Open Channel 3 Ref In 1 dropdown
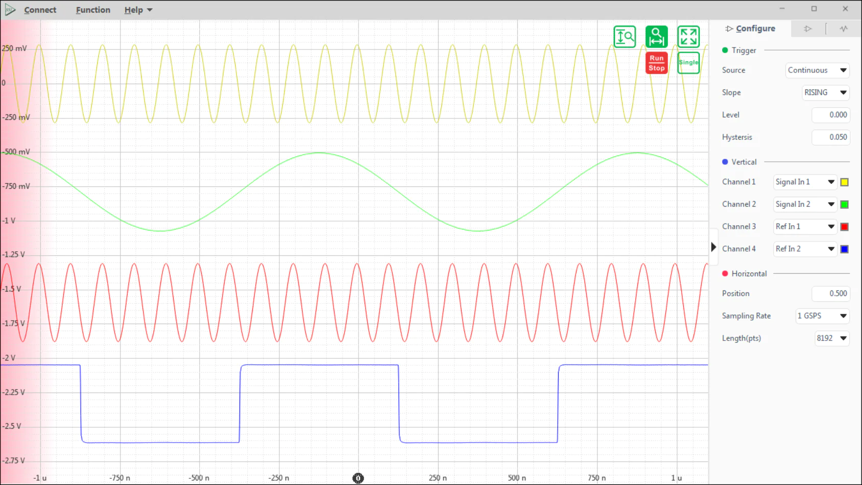Image resolution: width=862 pixels, height=485 pixels. (805, 227)
